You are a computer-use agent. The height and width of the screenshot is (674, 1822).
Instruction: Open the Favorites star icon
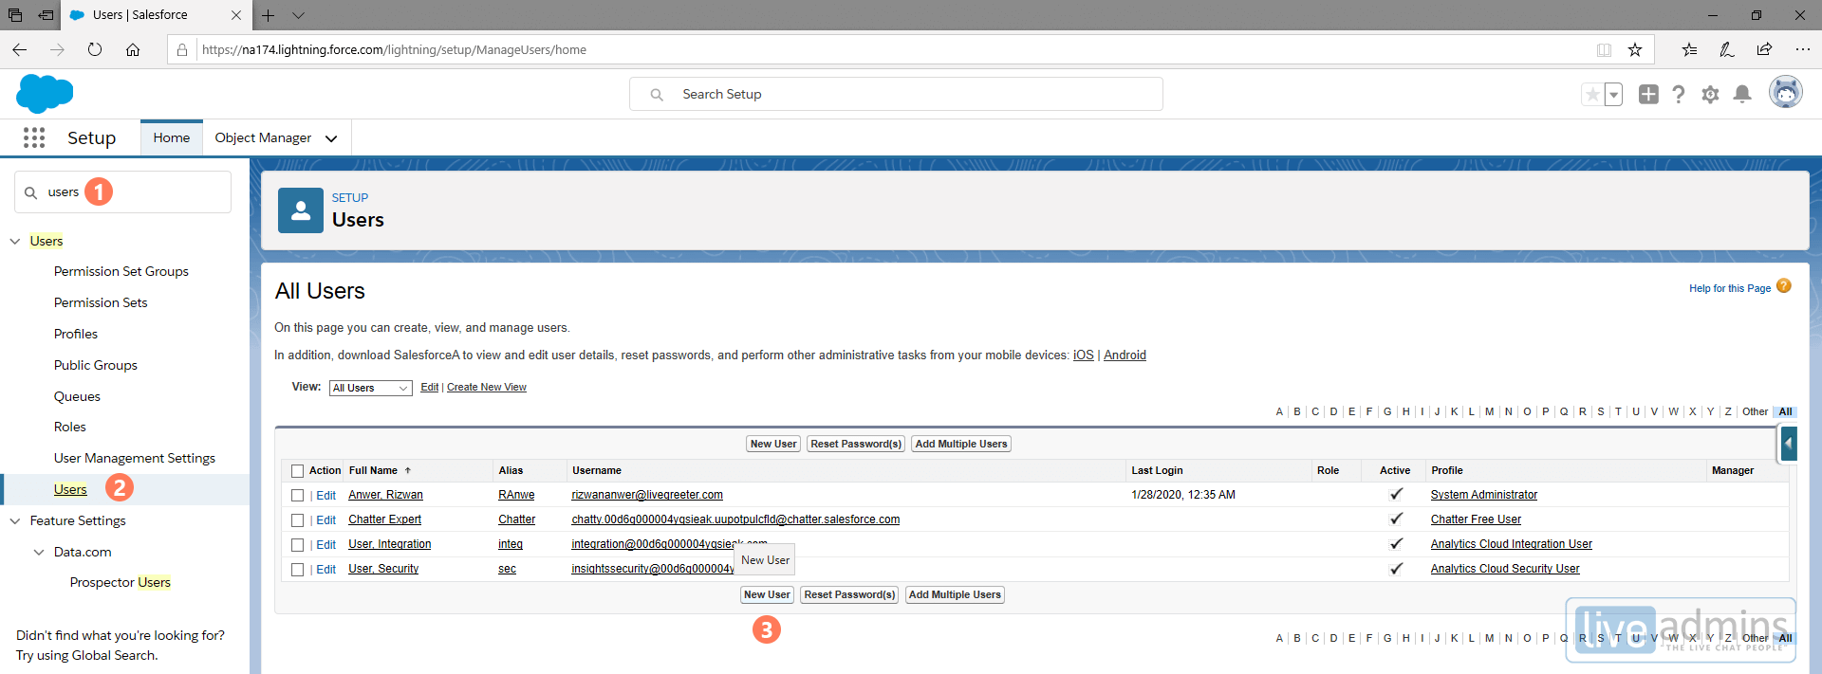(1592, 94)
